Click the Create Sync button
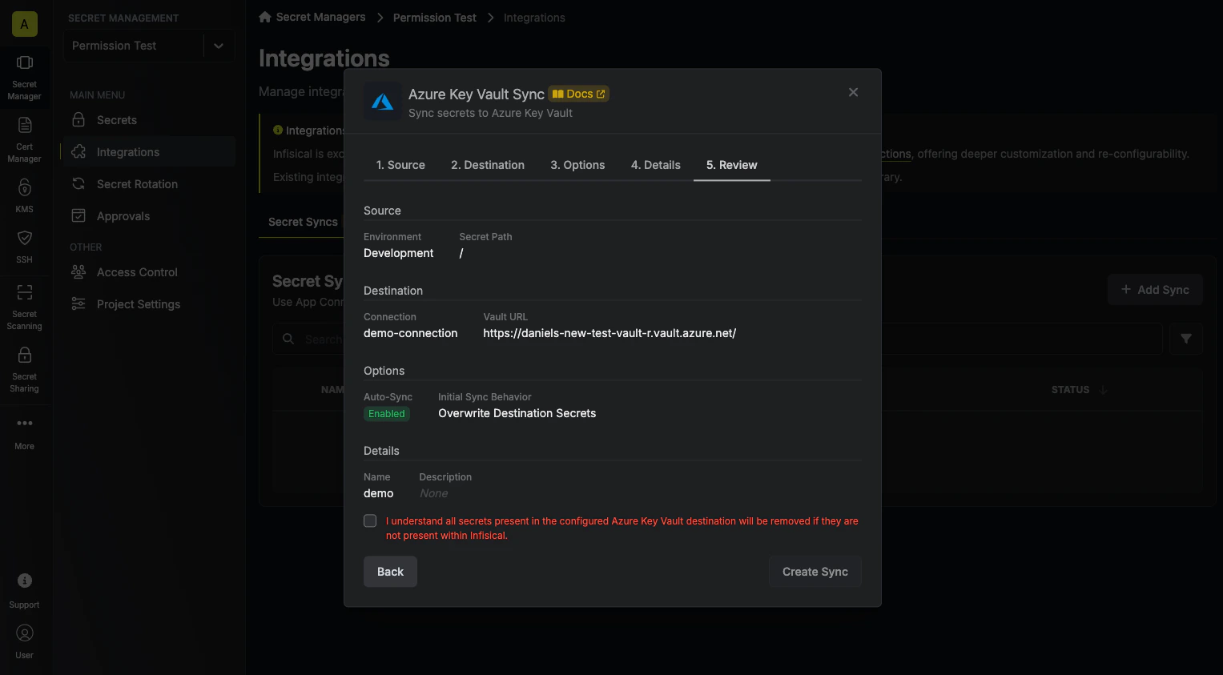 (815, 572)
